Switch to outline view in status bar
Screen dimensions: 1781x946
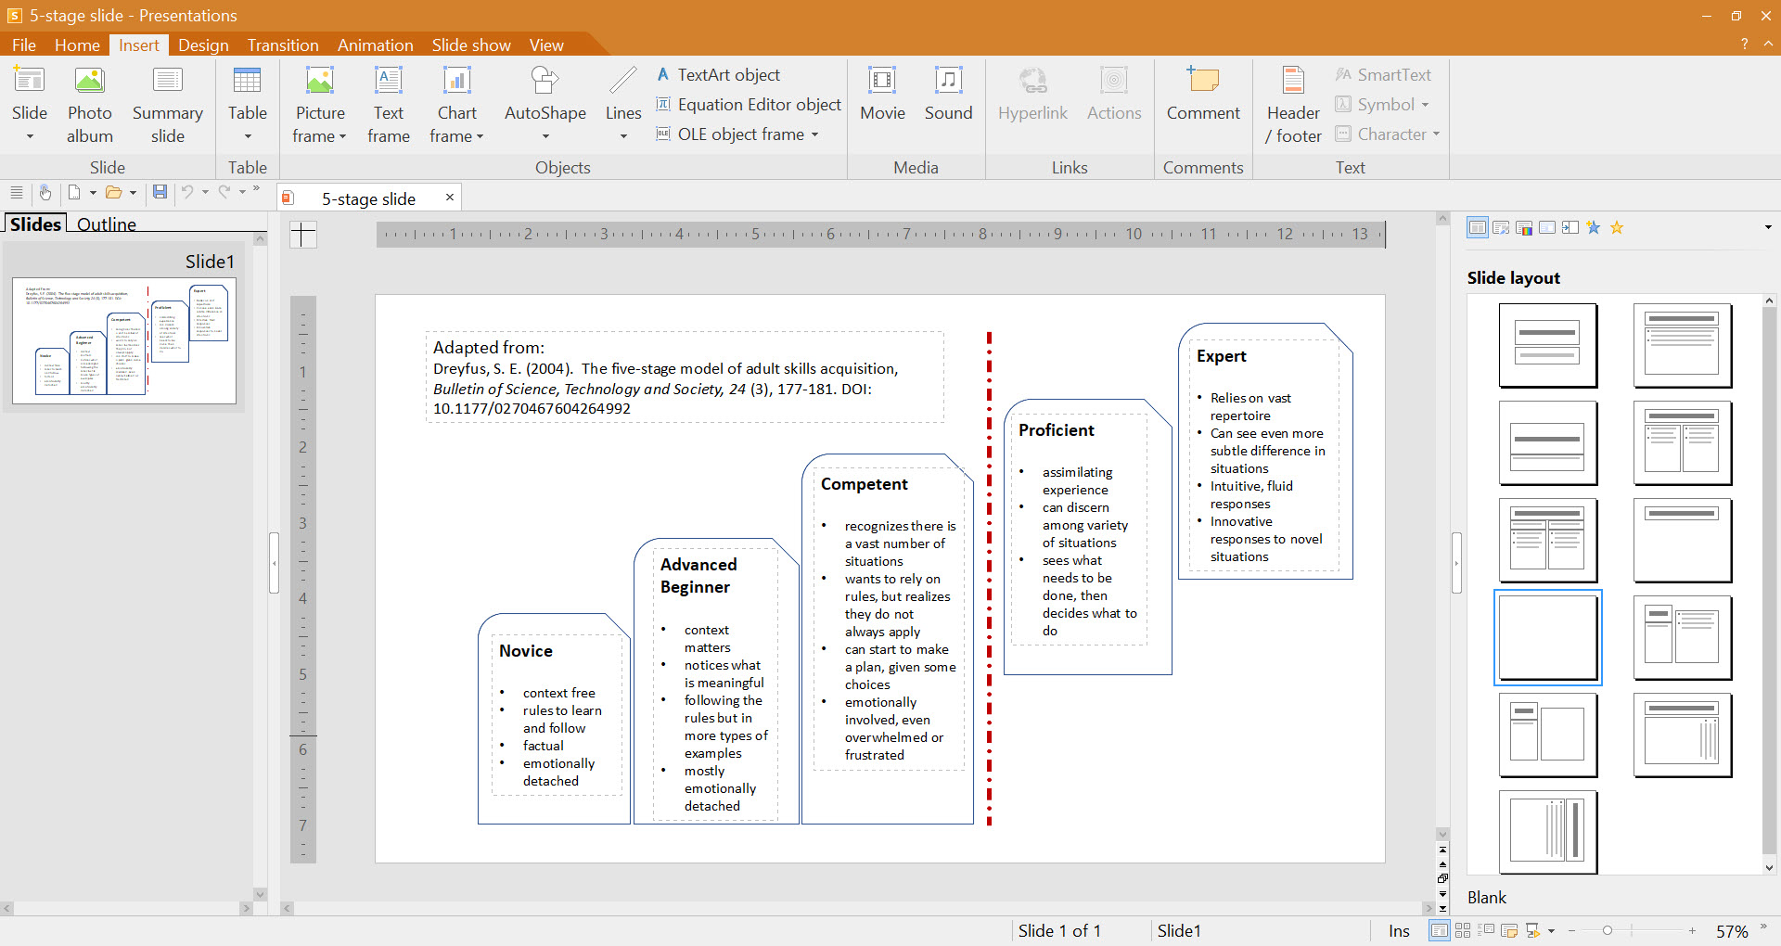(x=1486, y=930)
